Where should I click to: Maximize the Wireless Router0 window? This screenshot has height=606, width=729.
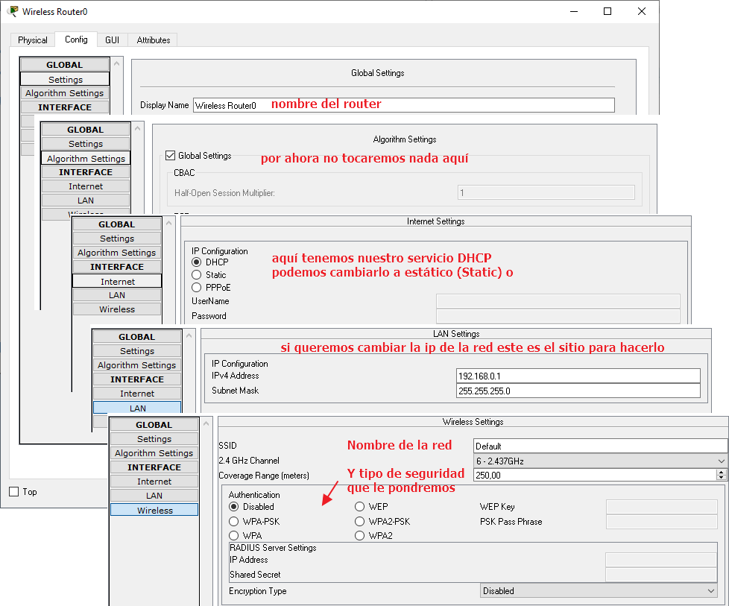(607, 11)
